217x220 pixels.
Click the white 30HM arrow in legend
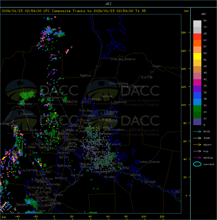[x=197, y=138]
